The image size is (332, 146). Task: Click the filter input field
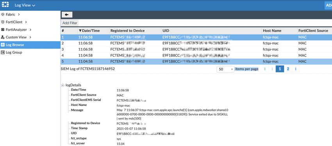coord(205,23)
